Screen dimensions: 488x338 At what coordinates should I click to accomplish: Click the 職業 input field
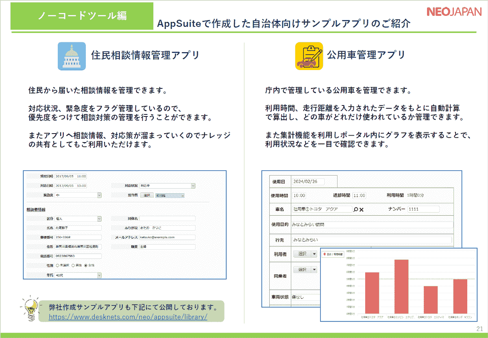167,247
